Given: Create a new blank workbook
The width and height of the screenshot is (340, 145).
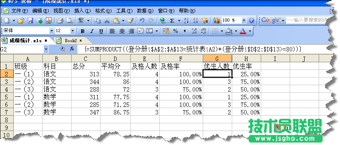Looking at the screenshot, I should [7, 20].
